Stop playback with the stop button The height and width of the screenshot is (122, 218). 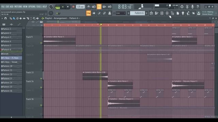click(68, 7)
